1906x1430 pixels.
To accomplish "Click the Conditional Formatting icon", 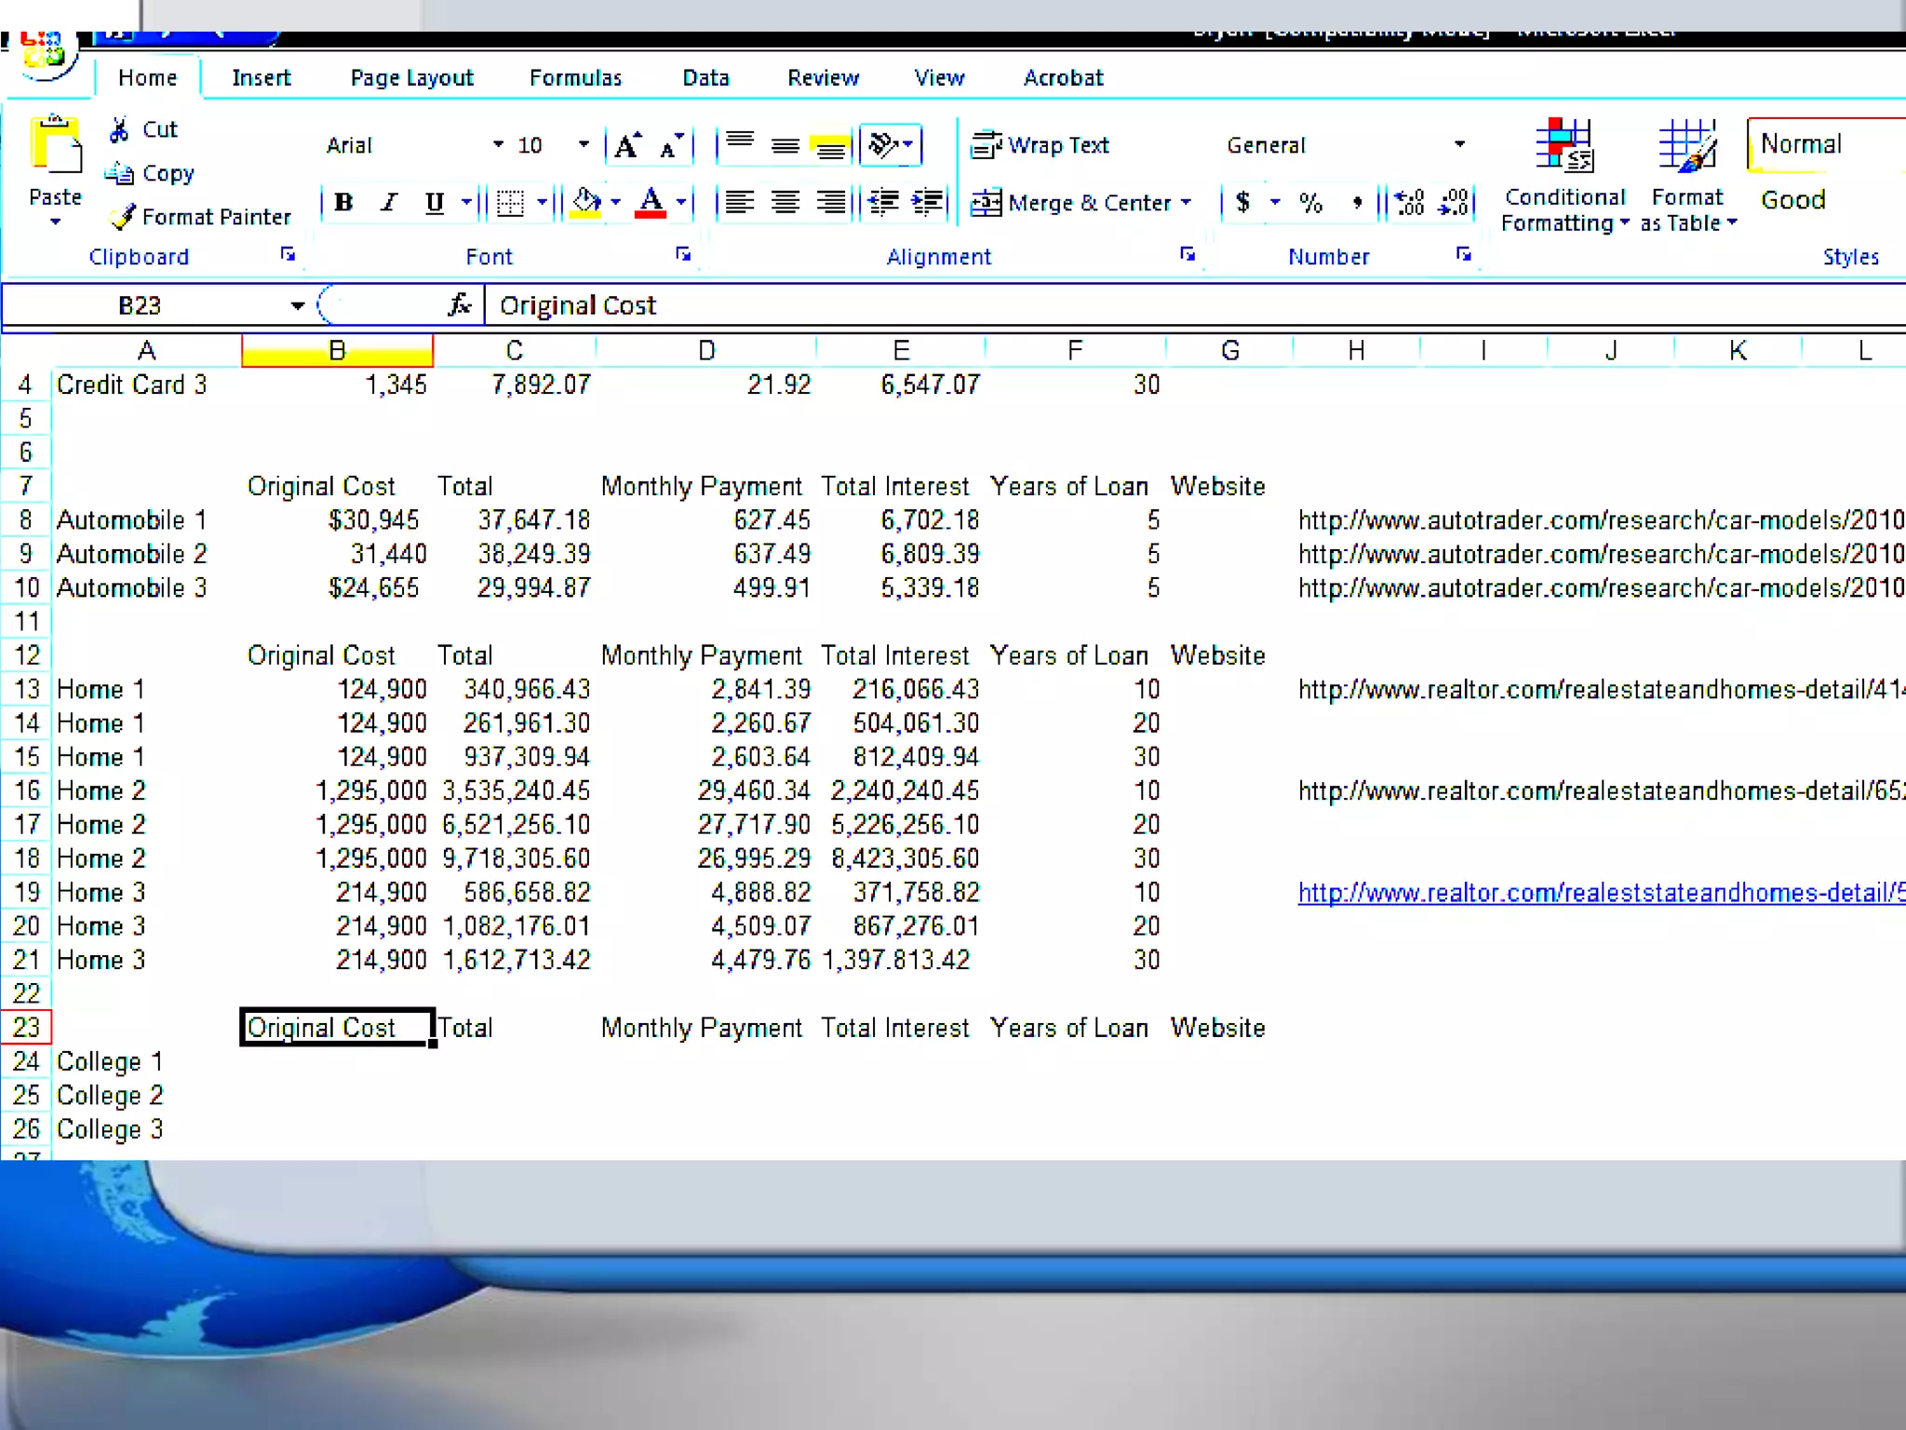I will point(1564,145).
